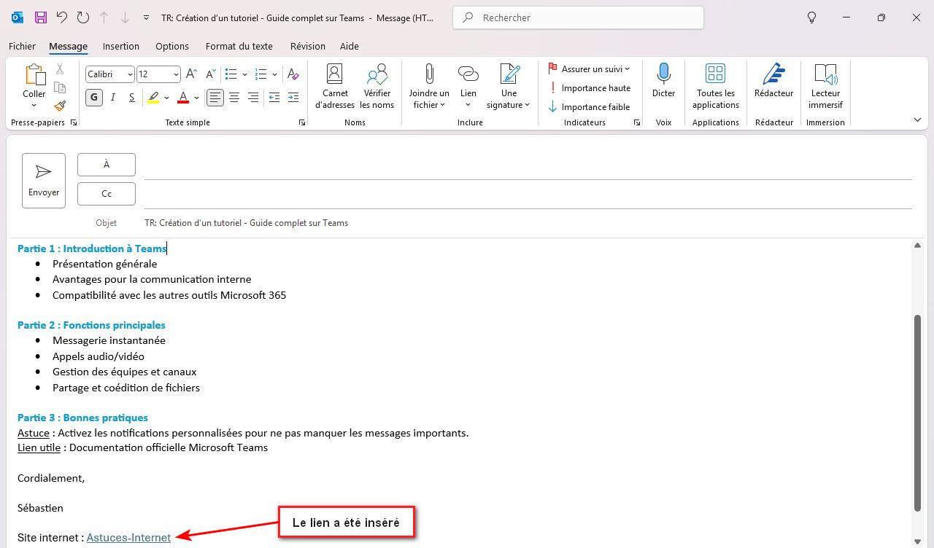
Task: Click Vérifier les noms
Action: (377, 87)
